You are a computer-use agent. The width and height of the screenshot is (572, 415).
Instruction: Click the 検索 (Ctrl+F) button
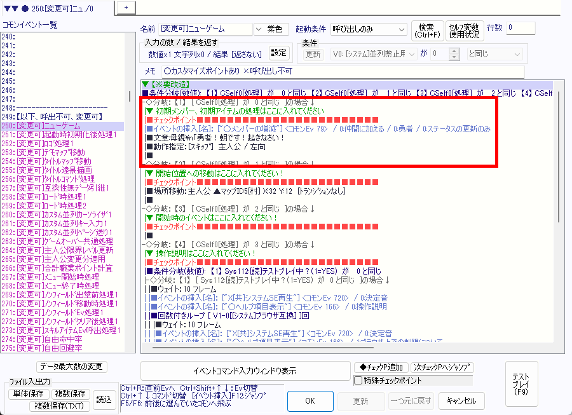click(x=426, y=30)
